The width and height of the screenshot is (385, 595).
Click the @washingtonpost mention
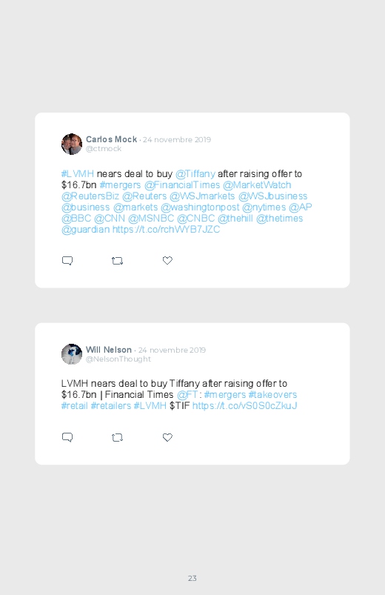tap(200, 207)
